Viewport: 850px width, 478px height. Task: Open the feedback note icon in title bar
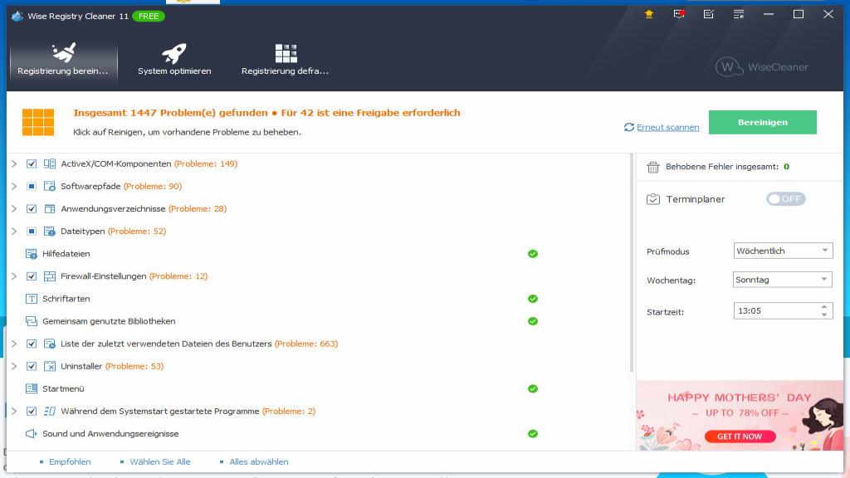tap(708, 14)
